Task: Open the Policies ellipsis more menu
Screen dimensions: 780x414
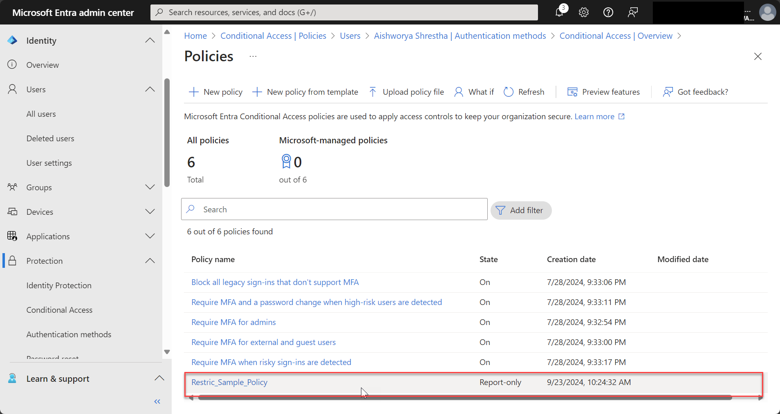Action: click(253, 56)
